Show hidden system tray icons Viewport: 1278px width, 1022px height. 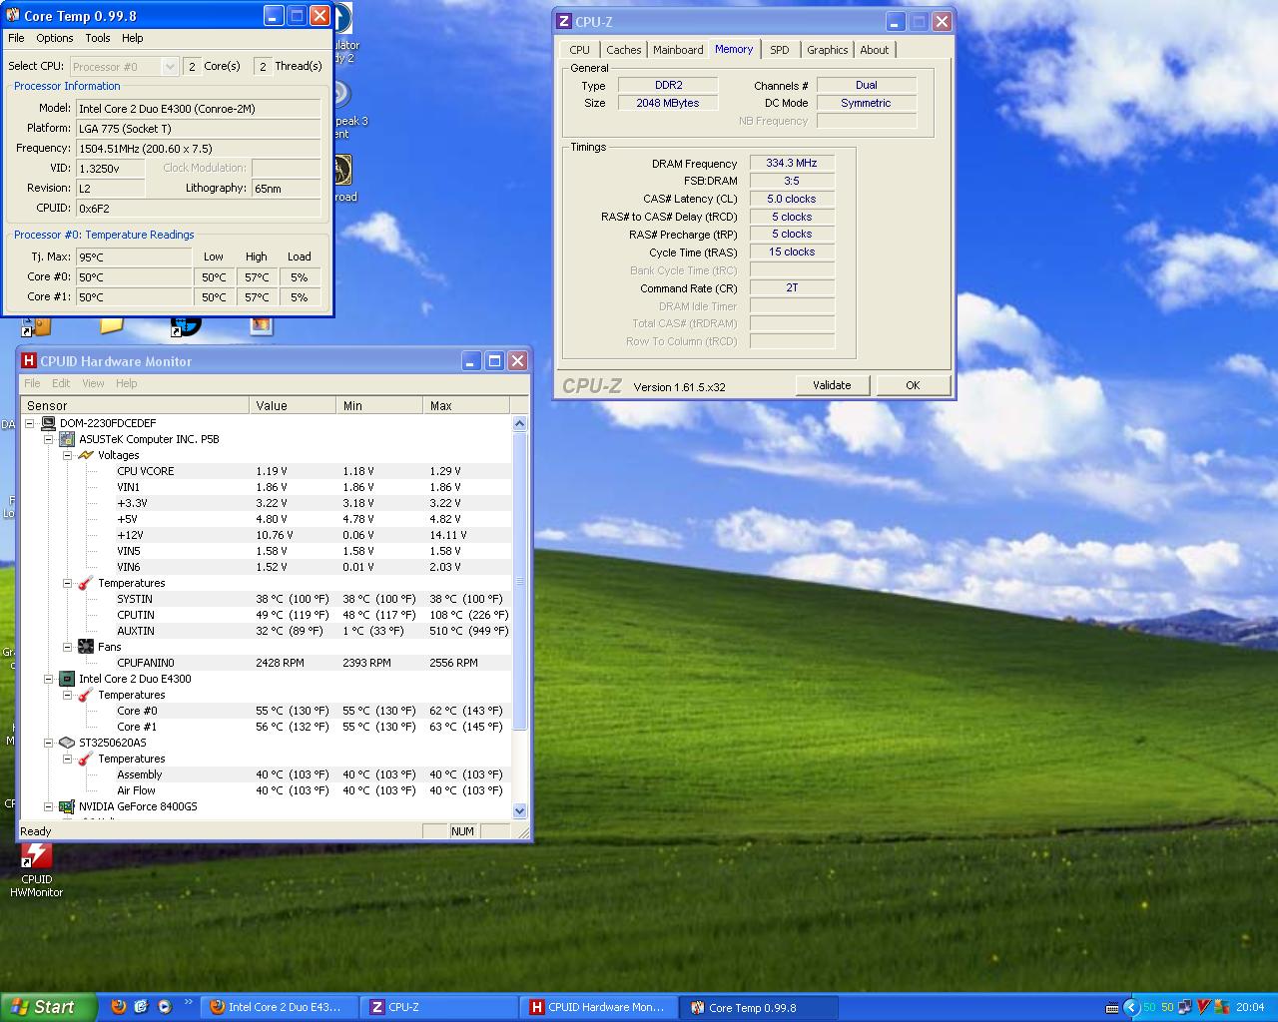click(x=1131, y=1007)
